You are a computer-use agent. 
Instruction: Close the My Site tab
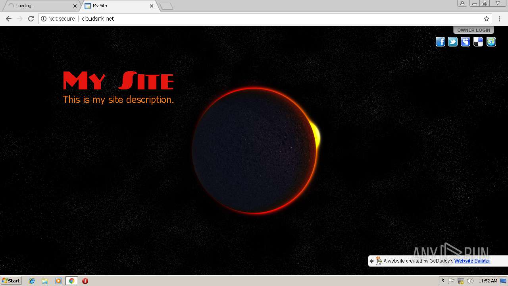152,6
